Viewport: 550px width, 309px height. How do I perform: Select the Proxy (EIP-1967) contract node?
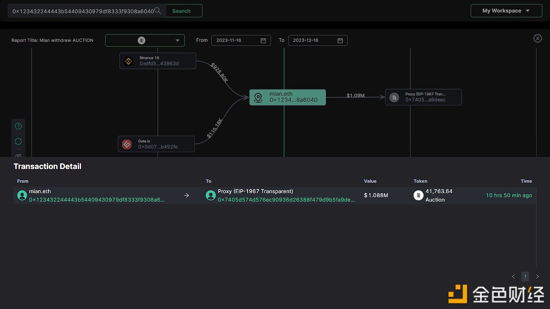pos(424,97)
